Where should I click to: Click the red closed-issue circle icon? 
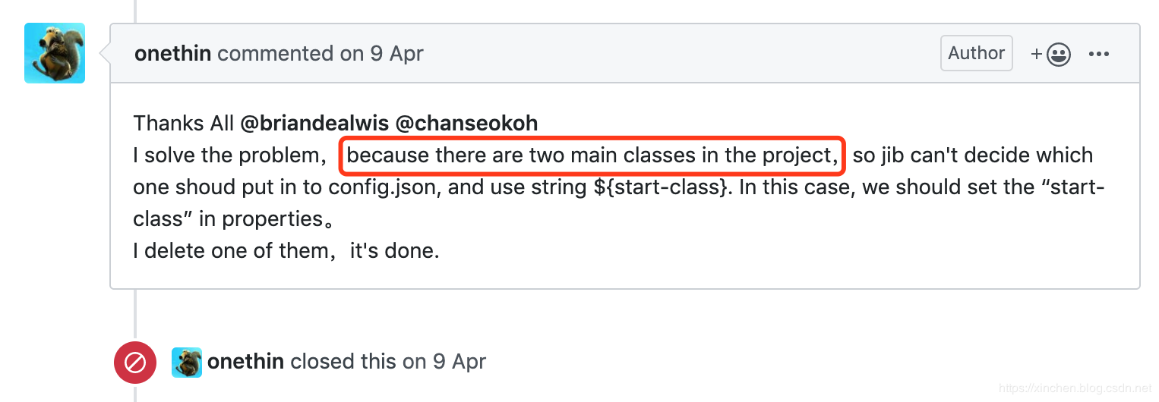(x=134, y=363)
